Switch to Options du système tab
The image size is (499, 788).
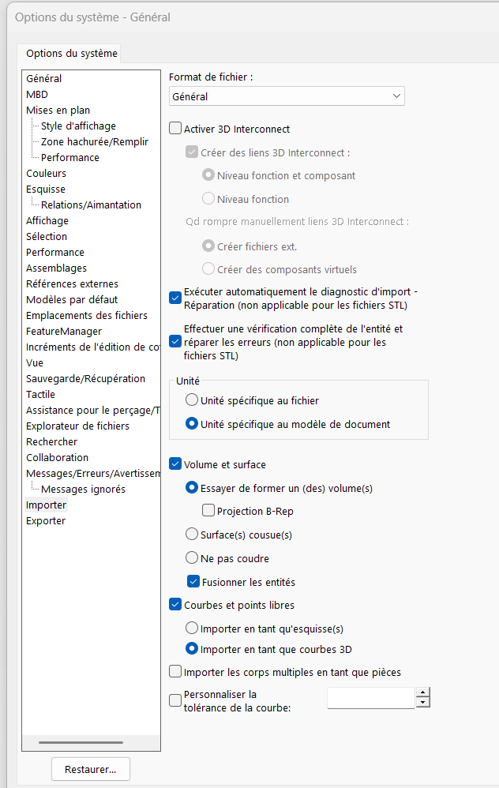(x=71, y=53)
